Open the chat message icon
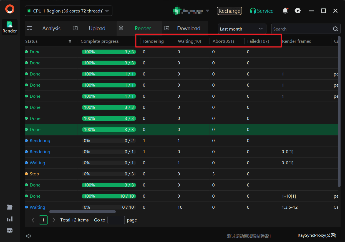This screenshot has width=345, height=242. [x=10, y=231]
